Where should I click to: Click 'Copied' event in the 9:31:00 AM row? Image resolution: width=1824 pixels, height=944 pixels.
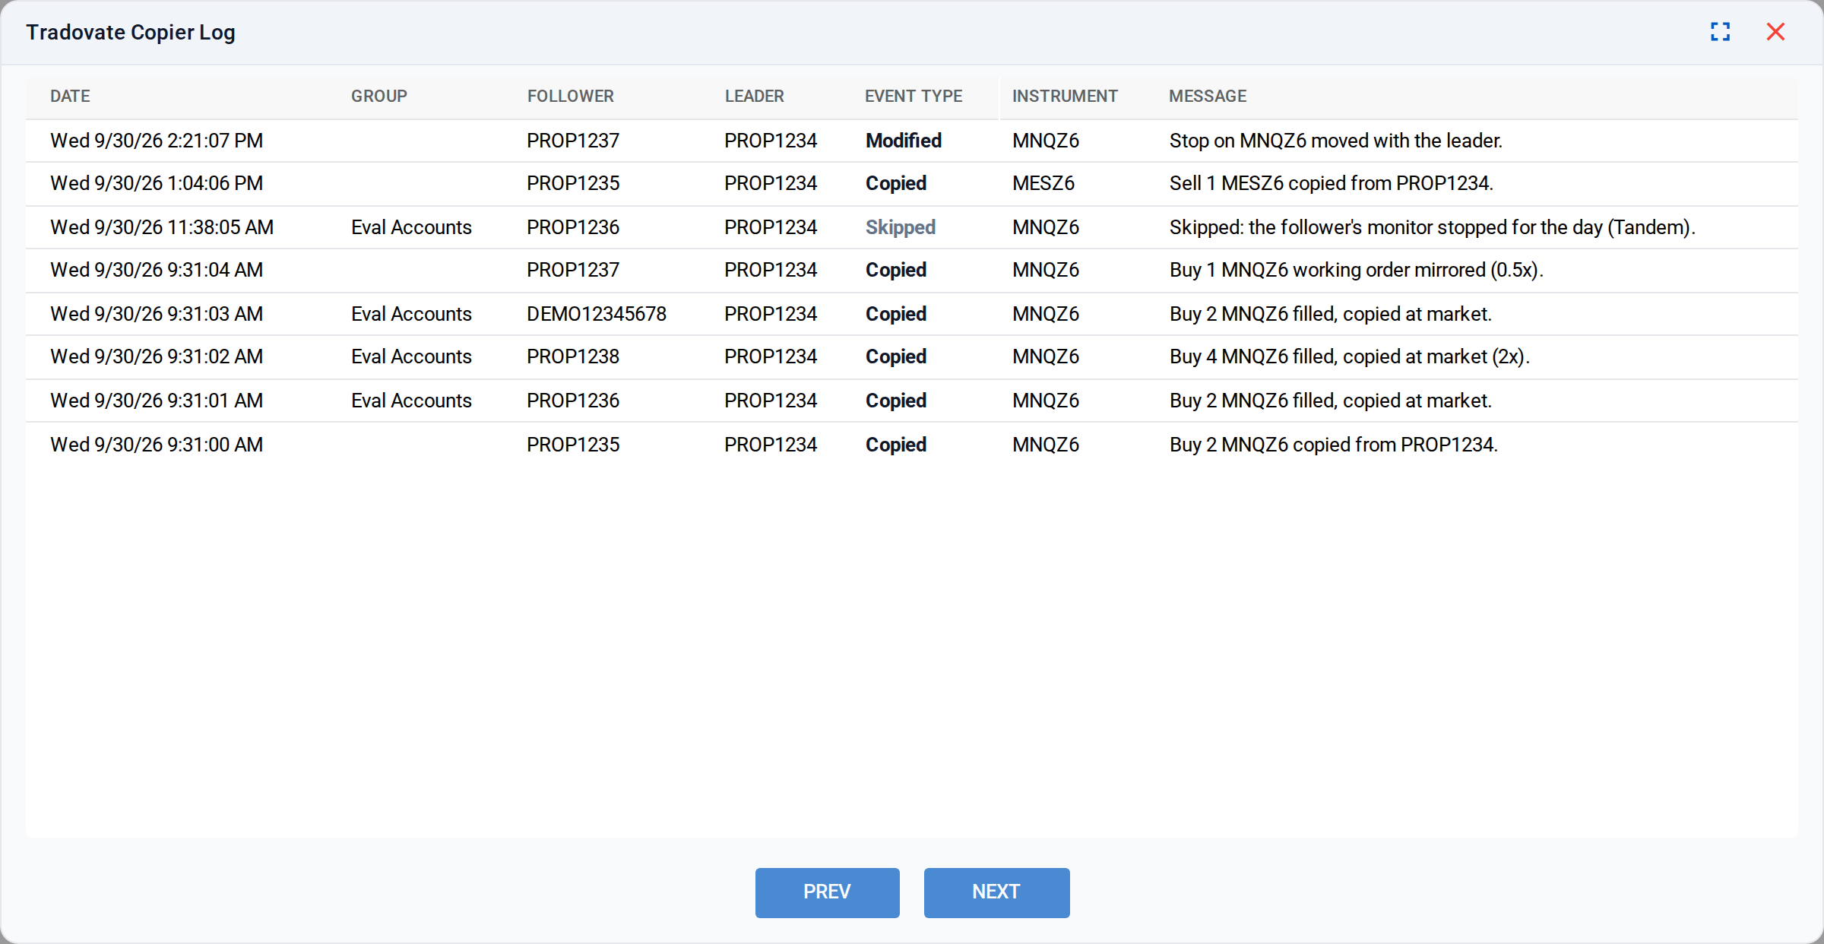coord(896,445)
